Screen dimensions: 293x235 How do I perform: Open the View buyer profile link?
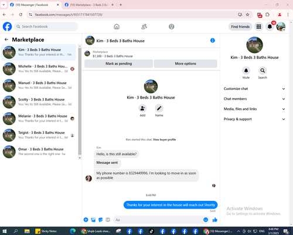point(164,140)
